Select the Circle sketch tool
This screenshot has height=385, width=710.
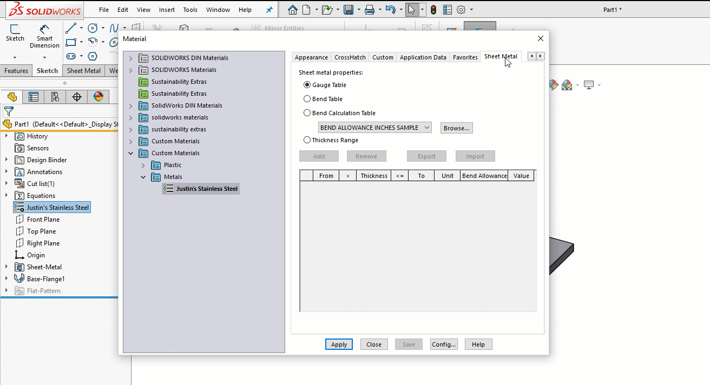click(93, 28)
